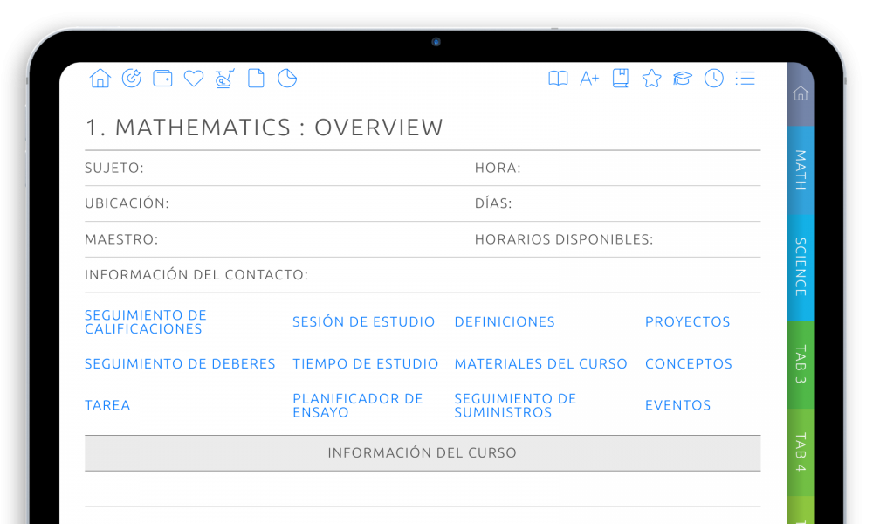Click the Horarios Disponibles field
Screen dimensions: 873x524
tap(617, 239)
